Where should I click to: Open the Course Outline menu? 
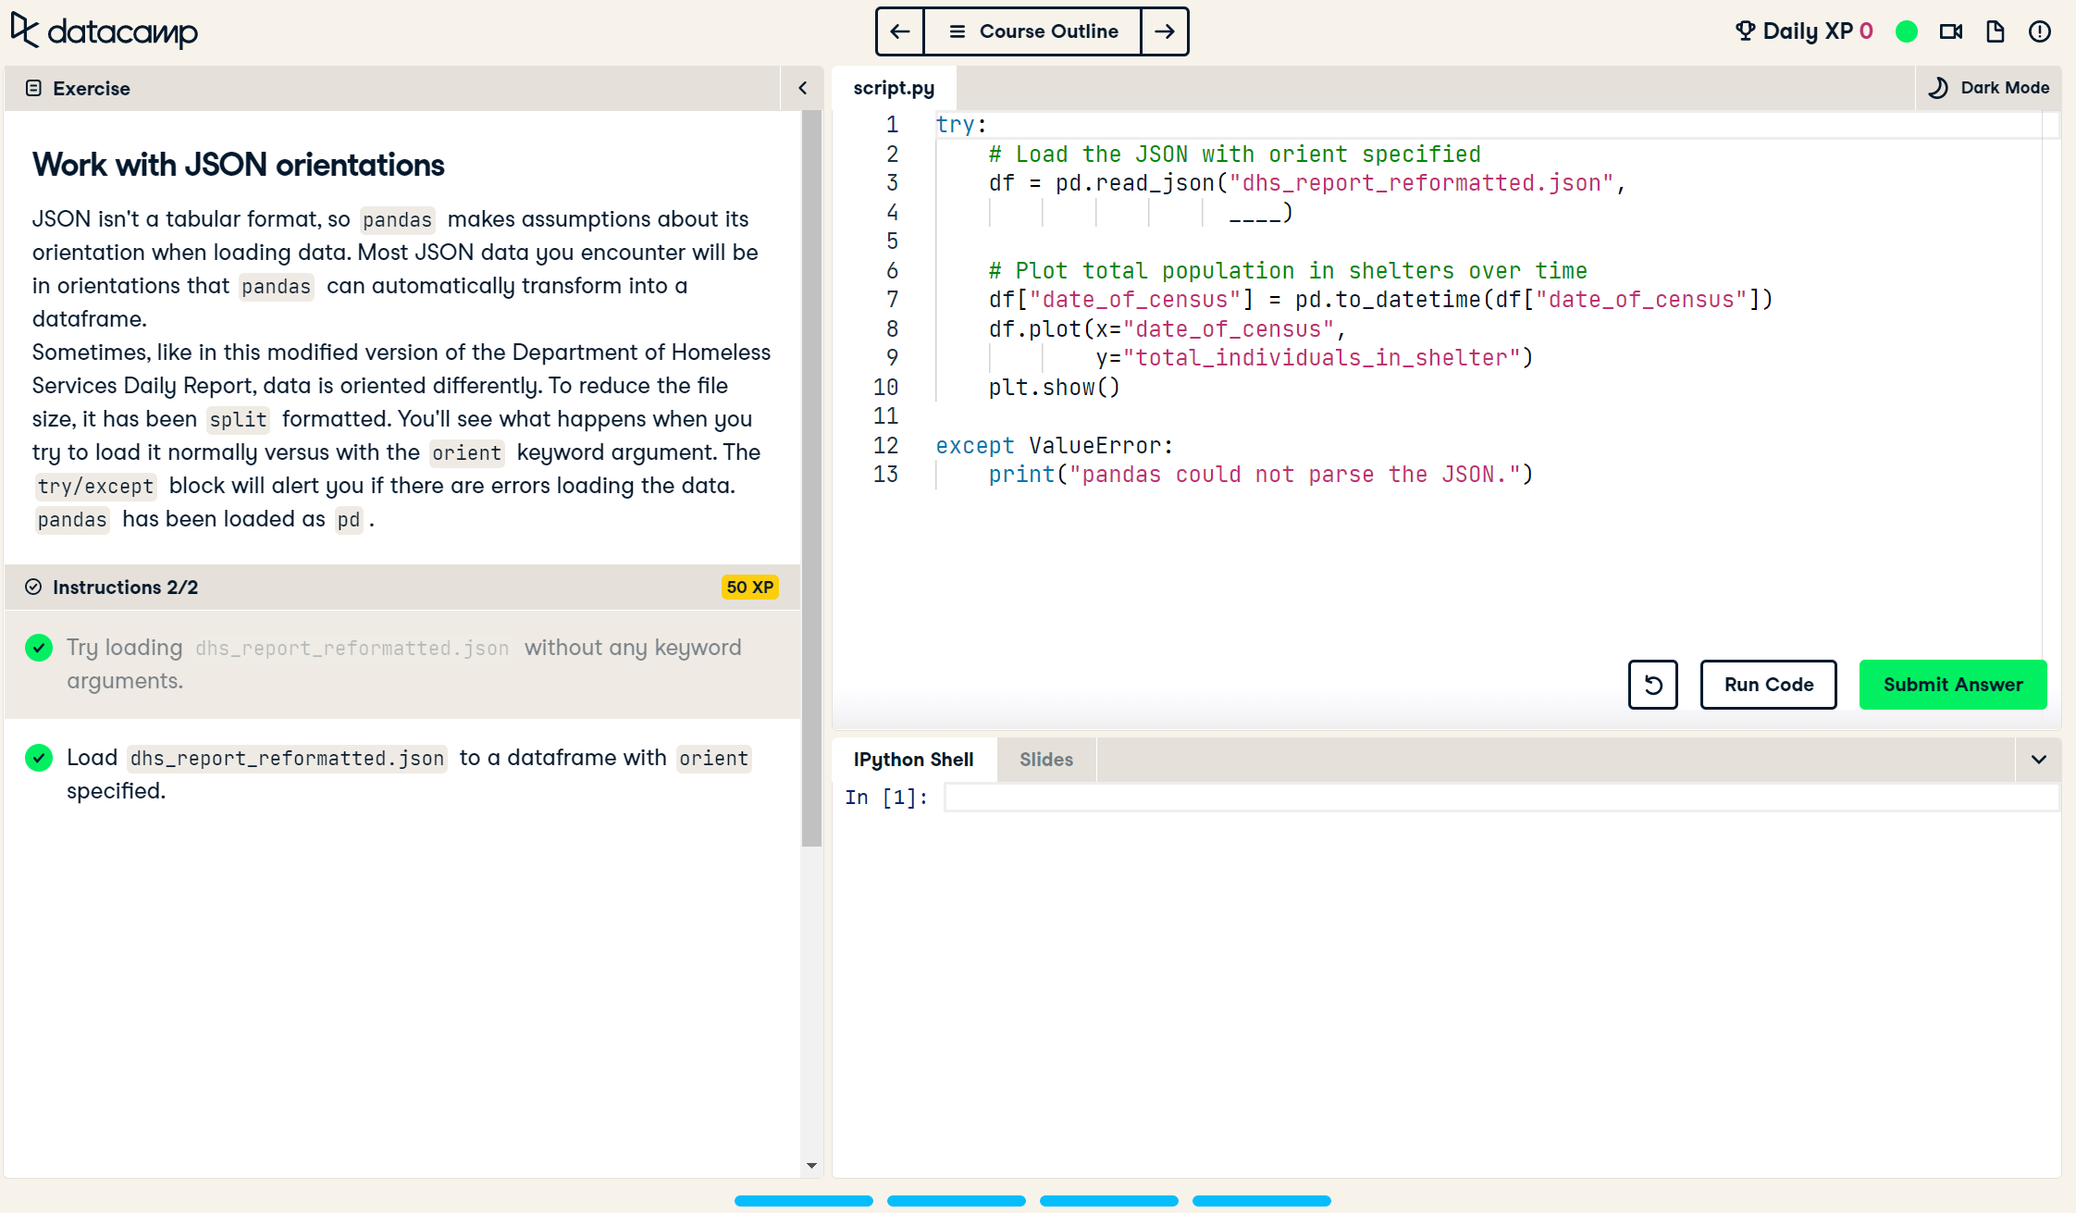pyautogui.click(x=1032, y=31)
